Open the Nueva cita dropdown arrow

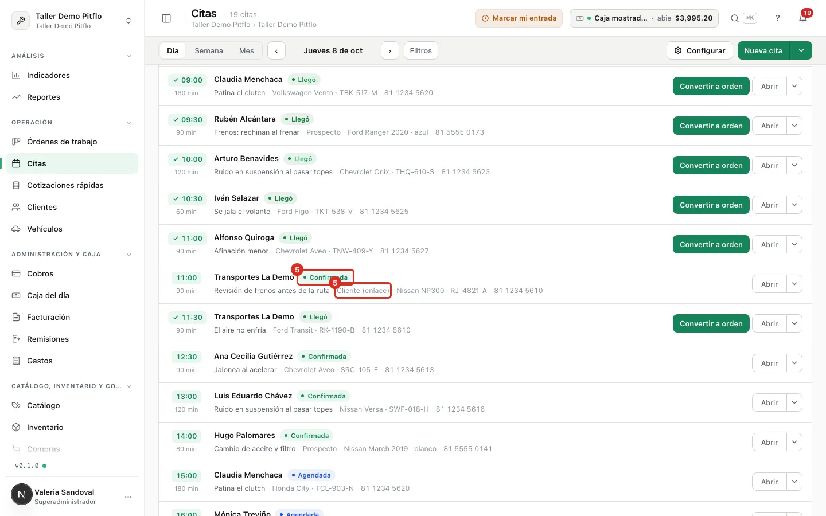click(x=801, y=50)
